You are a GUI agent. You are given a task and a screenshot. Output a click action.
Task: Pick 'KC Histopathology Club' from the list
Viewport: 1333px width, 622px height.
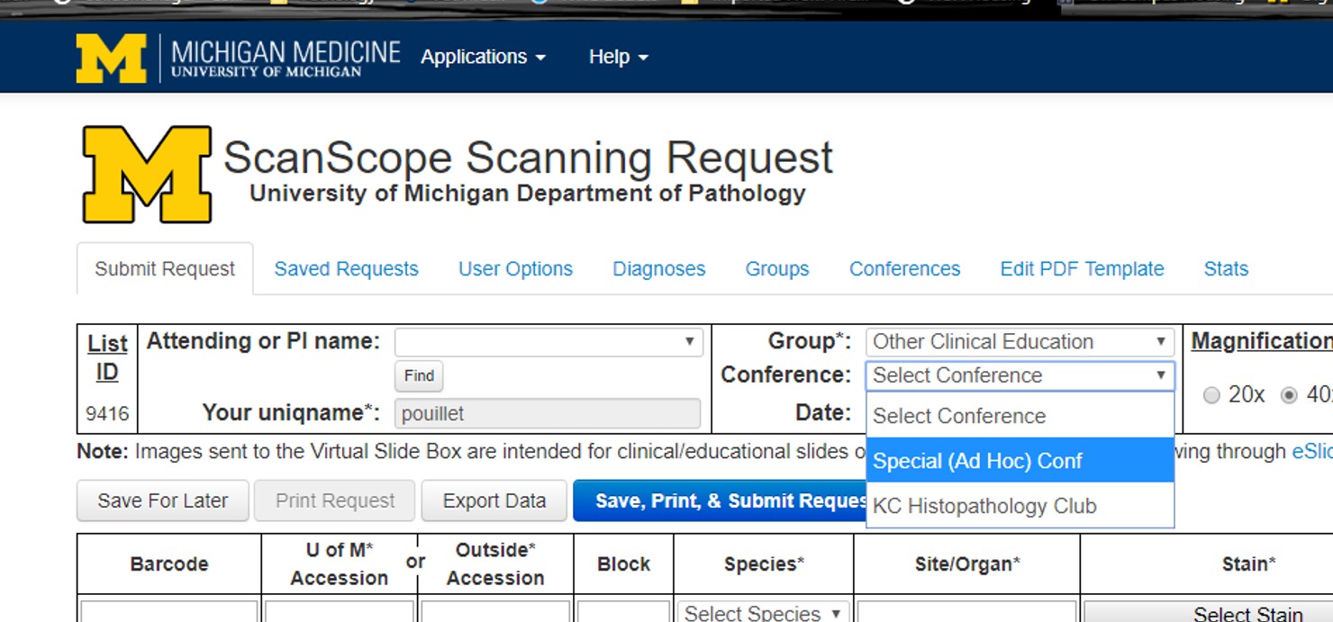(x=1020, y=506)
